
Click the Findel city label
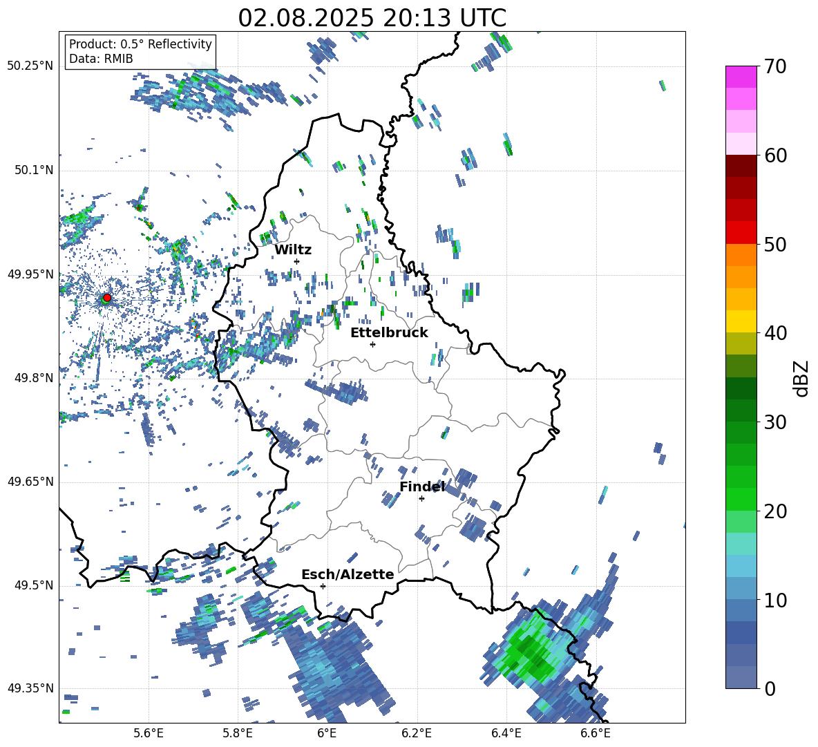click(422, 486)
